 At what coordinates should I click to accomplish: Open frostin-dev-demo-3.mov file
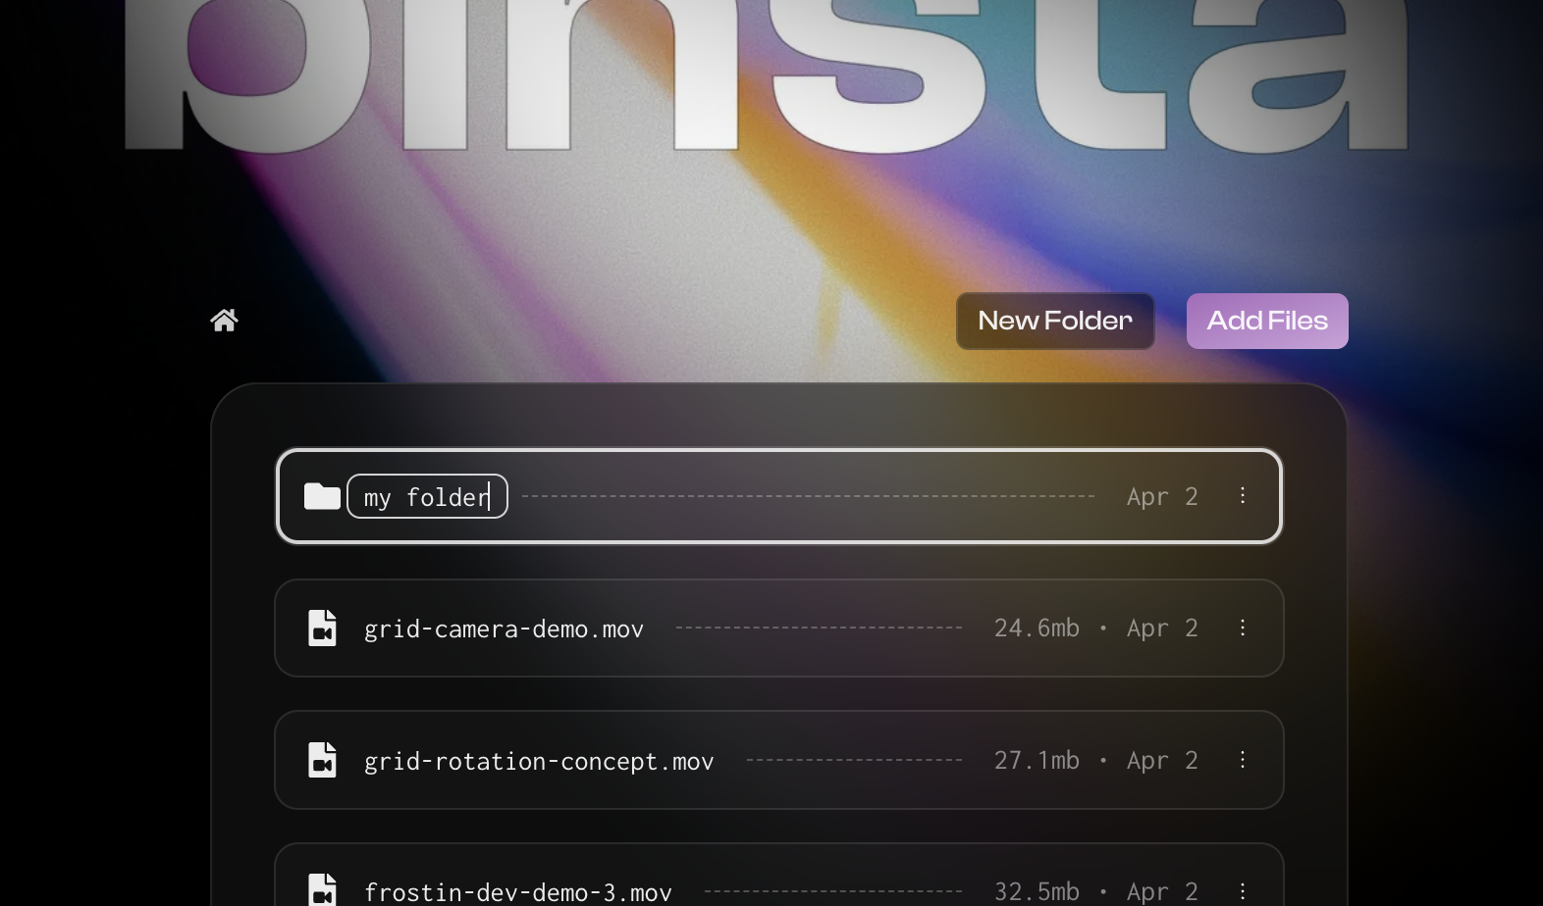coord(518,892)
